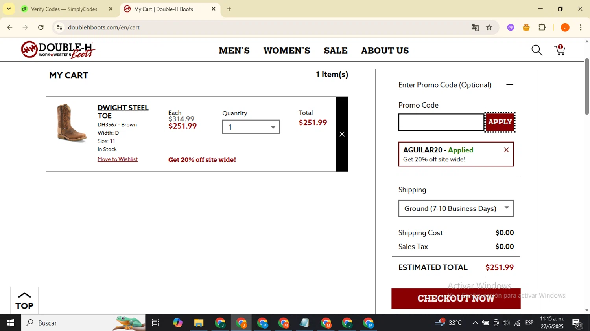Click the $251.99 estimated total value
Image resolution: width=590 pixels, height=331 pixels.
pos(500,267)
